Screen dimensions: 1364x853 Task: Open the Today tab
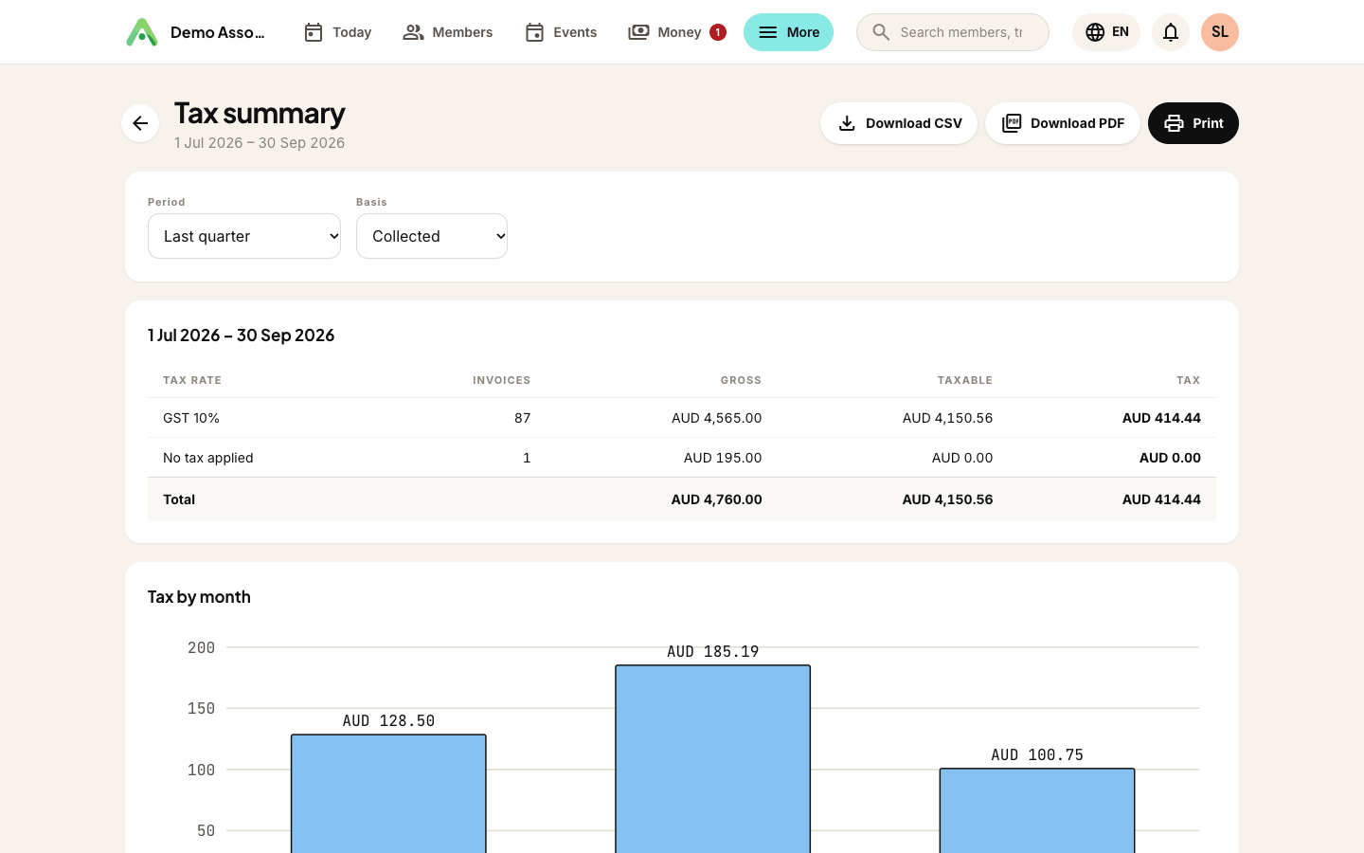click(337, 32)
